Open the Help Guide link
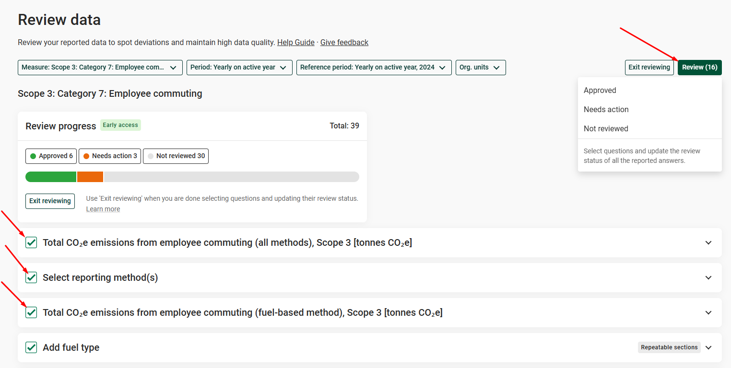 tap(296, 43)
